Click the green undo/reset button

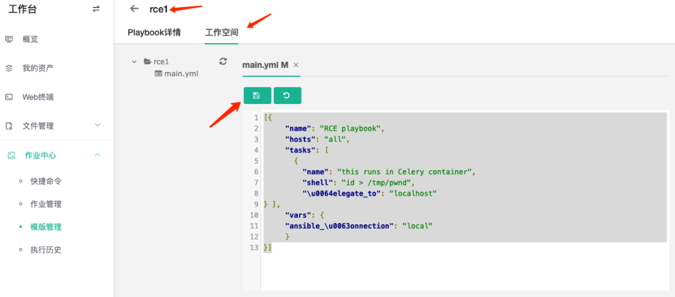[287, 95]
